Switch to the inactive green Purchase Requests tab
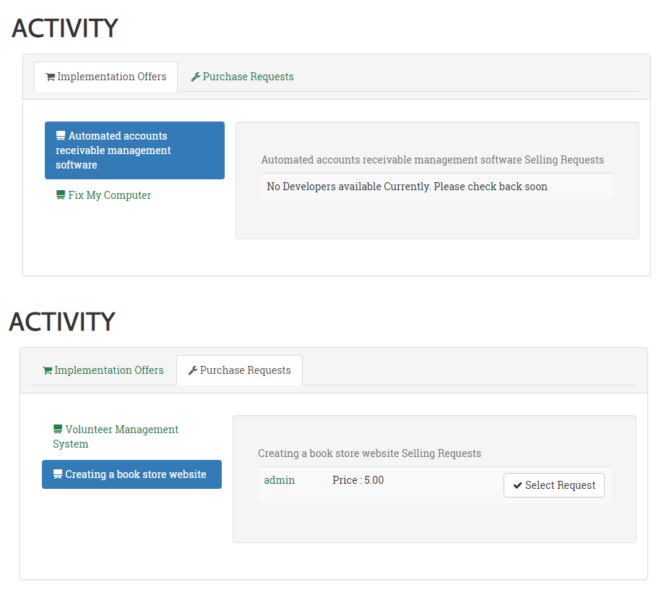 pyautogui.click(x=242, y=77)
